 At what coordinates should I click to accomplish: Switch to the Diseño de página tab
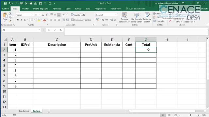40,9
